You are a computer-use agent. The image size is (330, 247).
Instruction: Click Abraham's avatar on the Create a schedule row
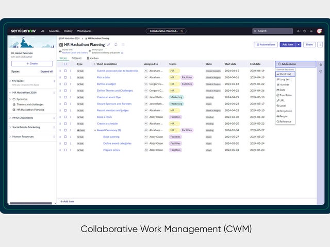pos(146,123)
